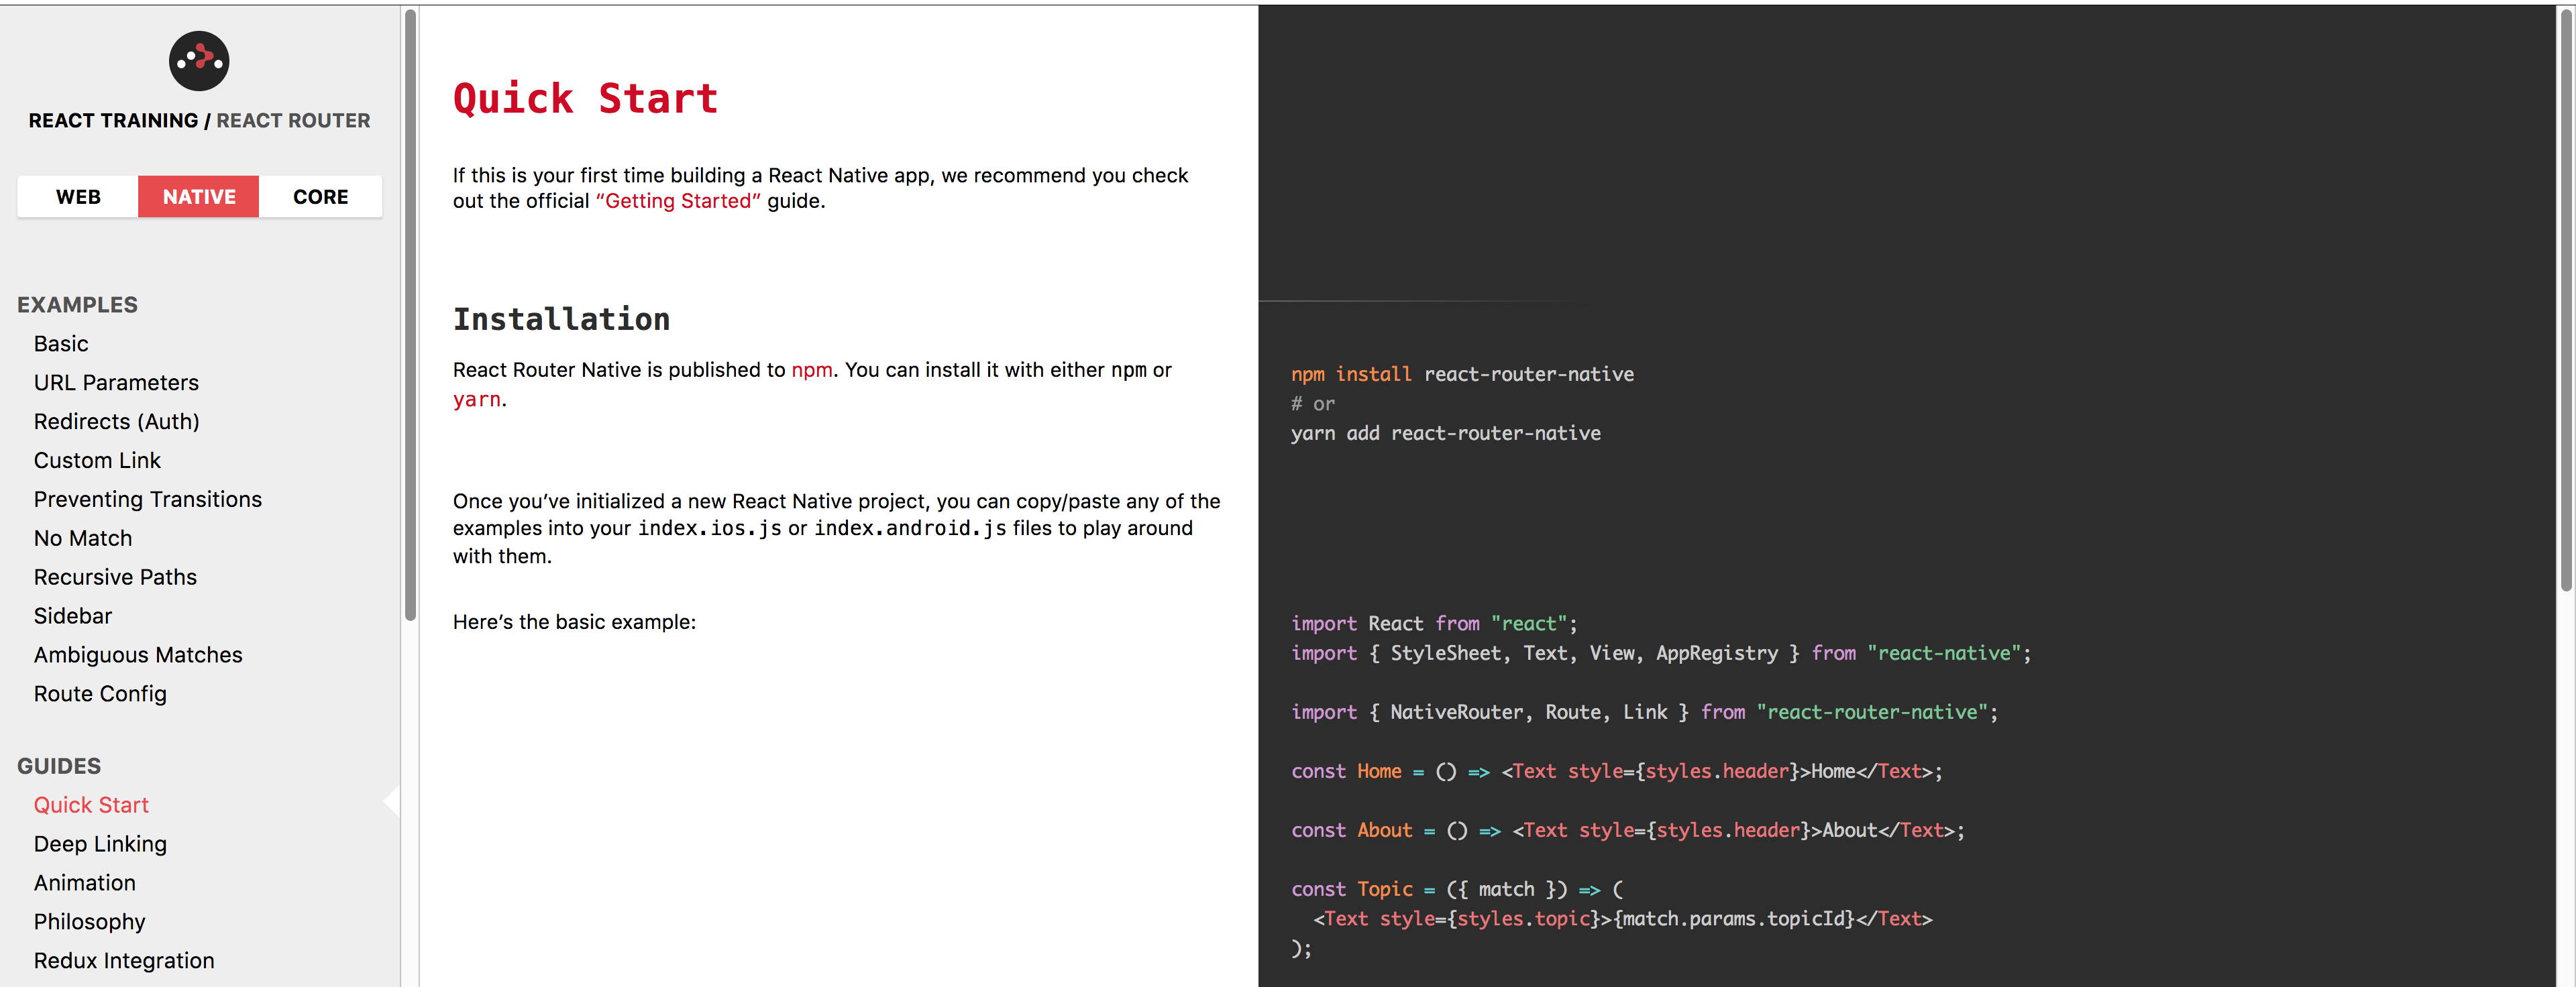Open the Recursive Paths example

coord(115,577)
